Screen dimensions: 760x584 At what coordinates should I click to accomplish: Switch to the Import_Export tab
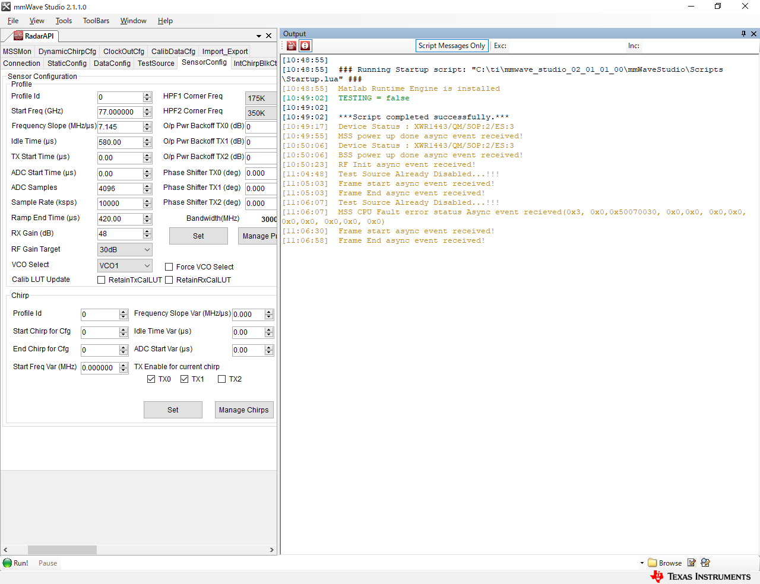[x=225, y=52]
